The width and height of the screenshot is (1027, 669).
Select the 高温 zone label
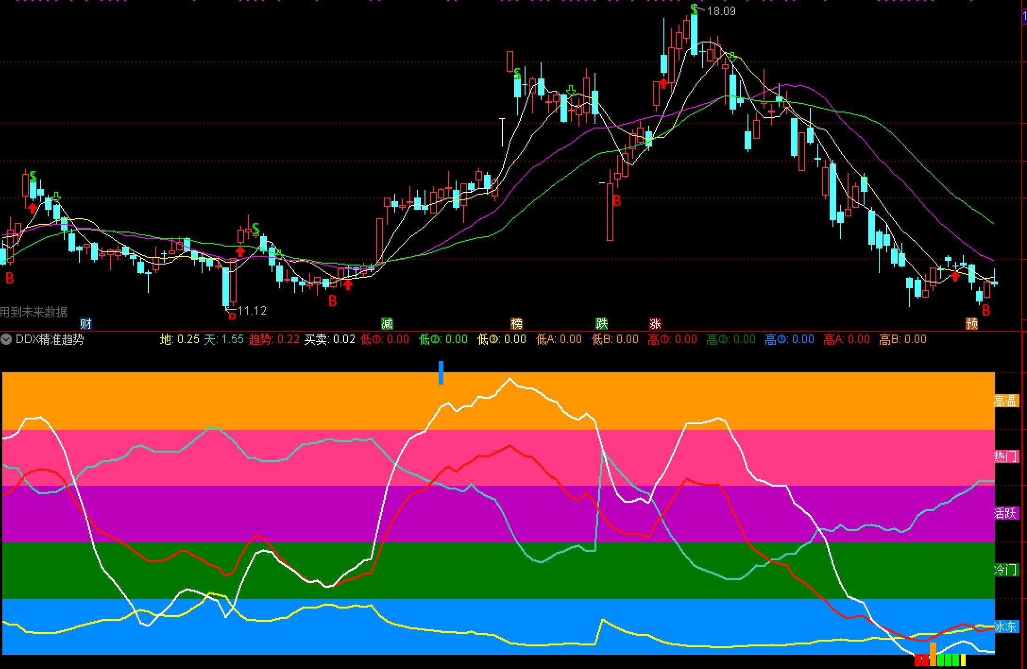(1005, 401)
